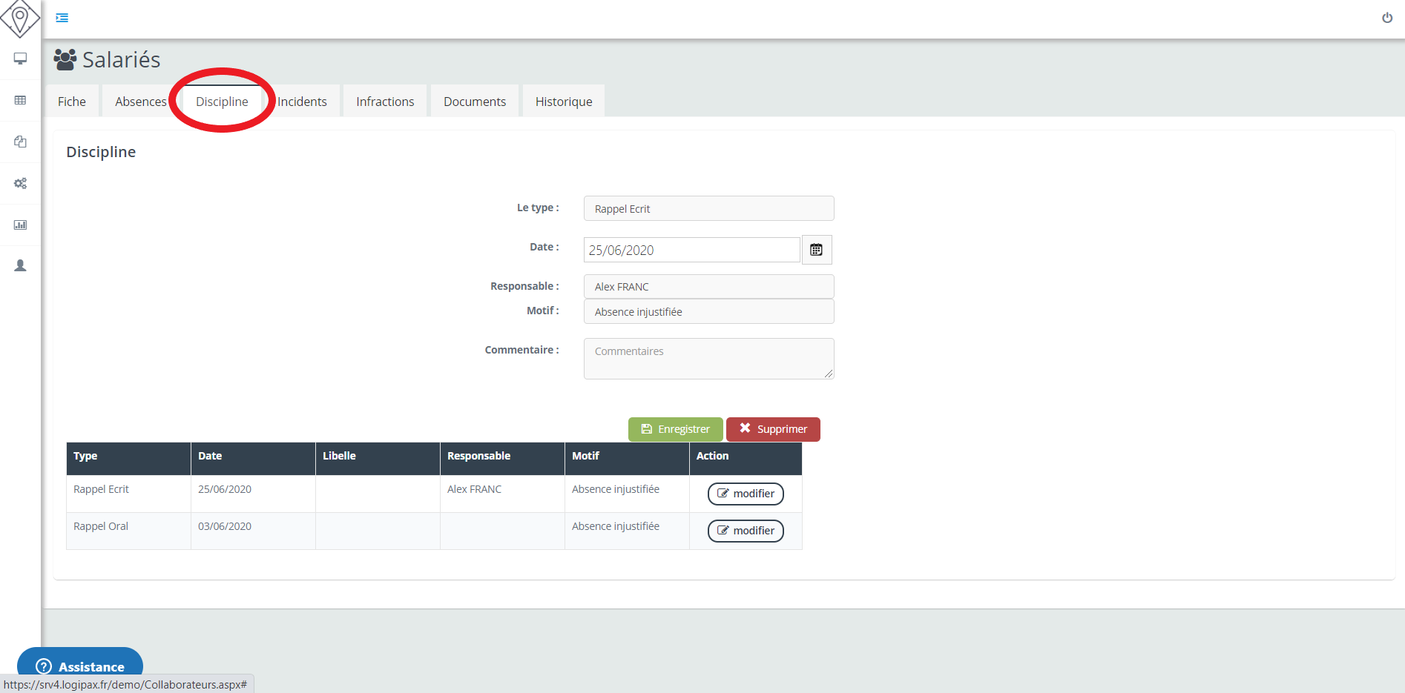1405x693 pixels.
Task: Switch to the Absences tab
Action: pyautogui.click(x=140, y=102)
